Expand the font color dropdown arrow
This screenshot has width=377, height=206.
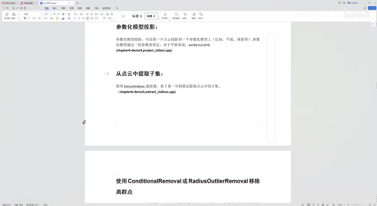(65, 18)
